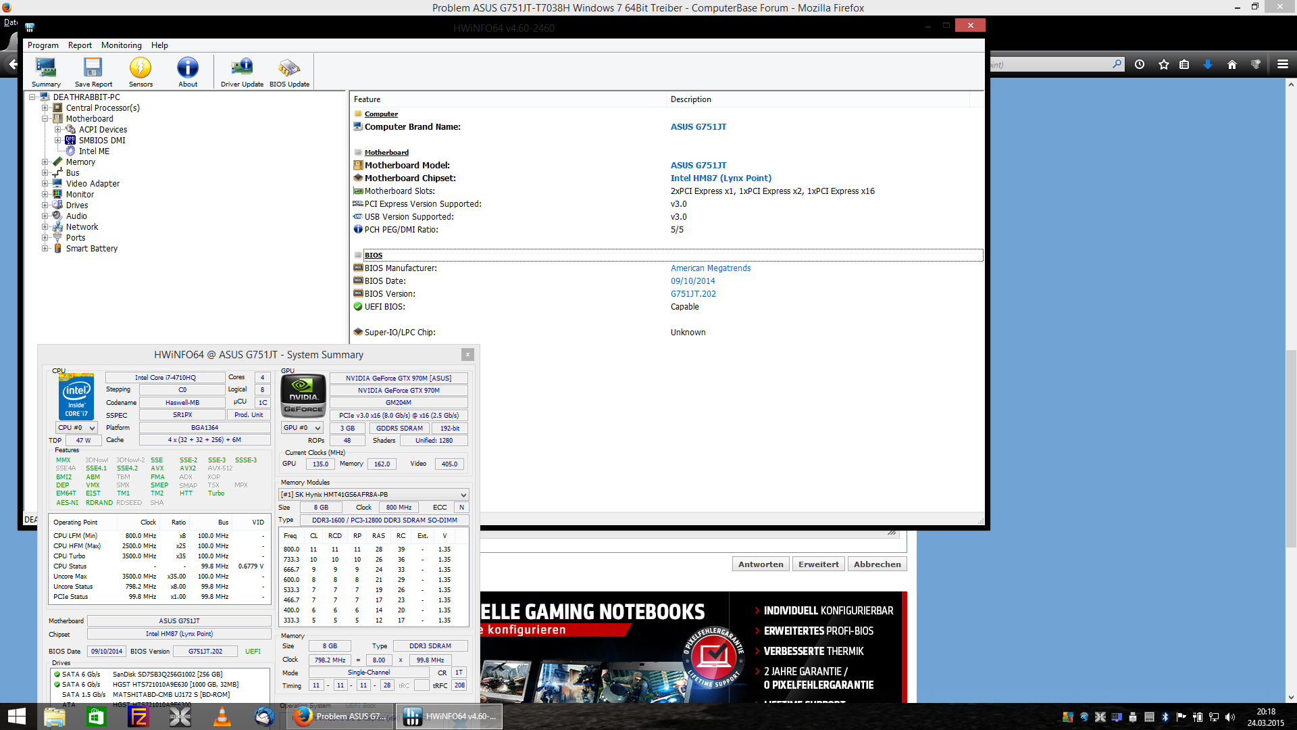Image resolution: width=1297 pixels, height=730 pixels.
Task: Click the Antworten button
Action: tap(761, 564)
